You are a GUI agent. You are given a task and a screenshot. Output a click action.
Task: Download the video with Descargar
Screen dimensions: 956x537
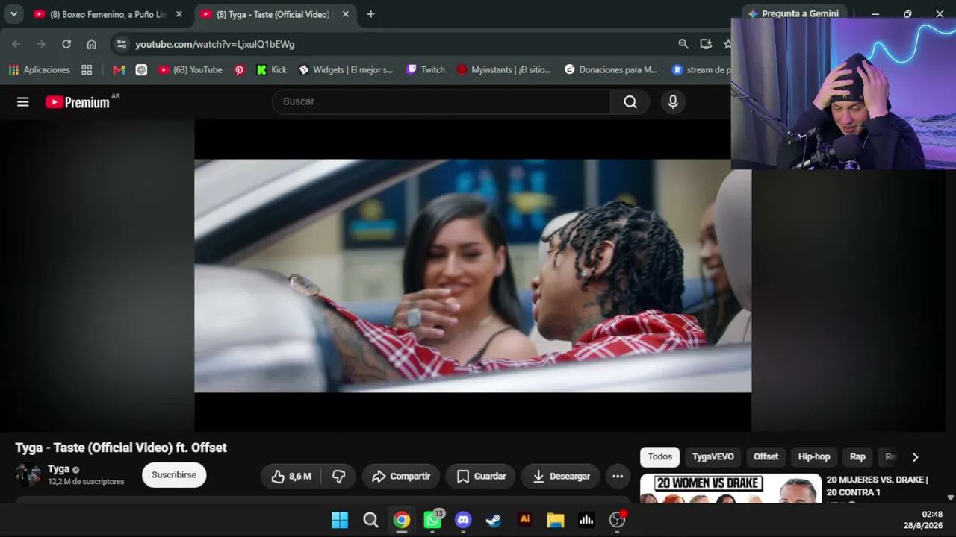pyautogui.click(x=561, y=476)
